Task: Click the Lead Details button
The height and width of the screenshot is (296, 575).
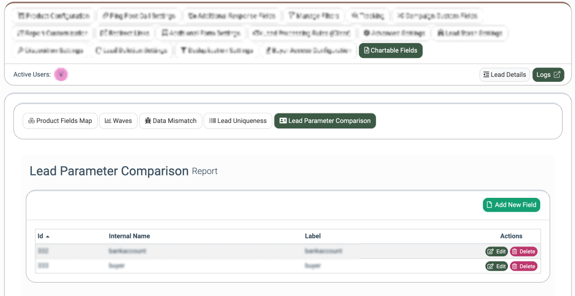Action: point(504,75)
